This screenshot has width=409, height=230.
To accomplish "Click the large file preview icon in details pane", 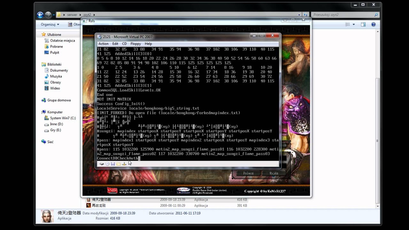I will coord(47,216).
